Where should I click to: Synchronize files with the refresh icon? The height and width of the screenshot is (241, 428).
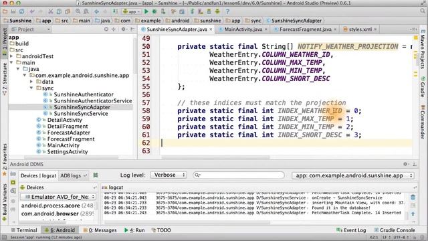click(x=21, y=11)
